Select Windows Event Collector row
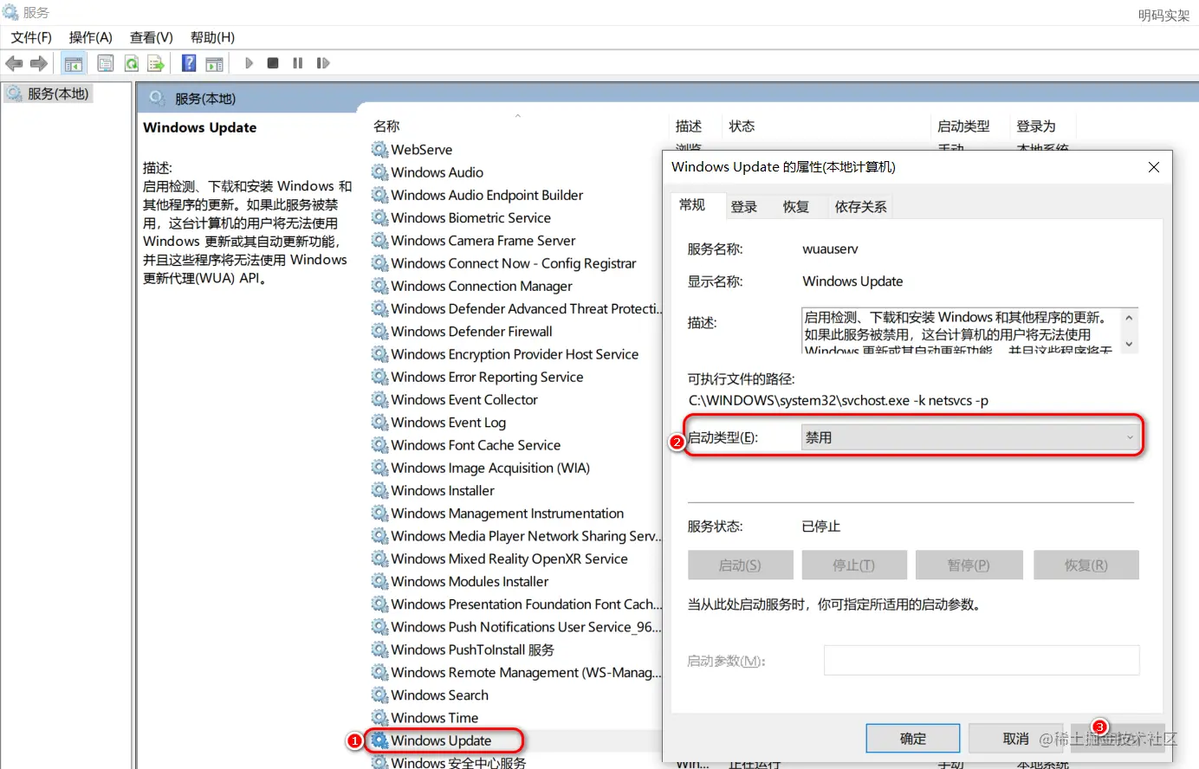Image resolution: width=1199 pixels, height=769 pixels. click(464, 399)
